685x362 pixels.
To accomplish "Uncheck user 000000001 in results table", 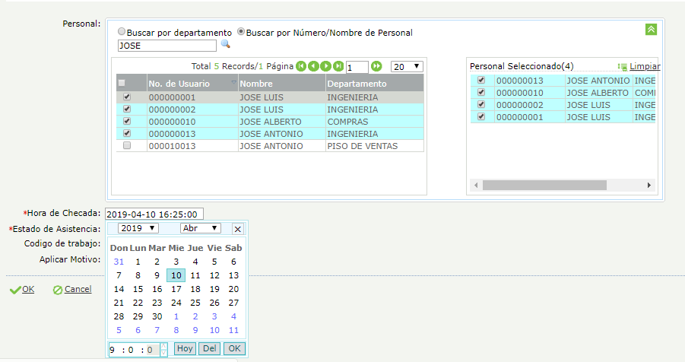I will [127, 97].
